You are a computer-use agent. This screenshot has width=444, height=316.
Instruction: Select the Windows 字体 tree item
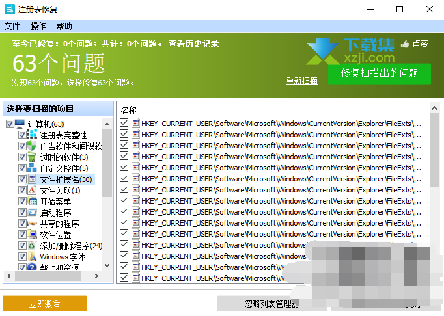pyautogui.click(x=62, y=257)
